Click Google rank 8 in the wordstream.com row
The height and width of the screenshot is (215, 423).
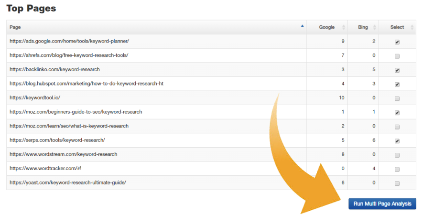point(343,154)
